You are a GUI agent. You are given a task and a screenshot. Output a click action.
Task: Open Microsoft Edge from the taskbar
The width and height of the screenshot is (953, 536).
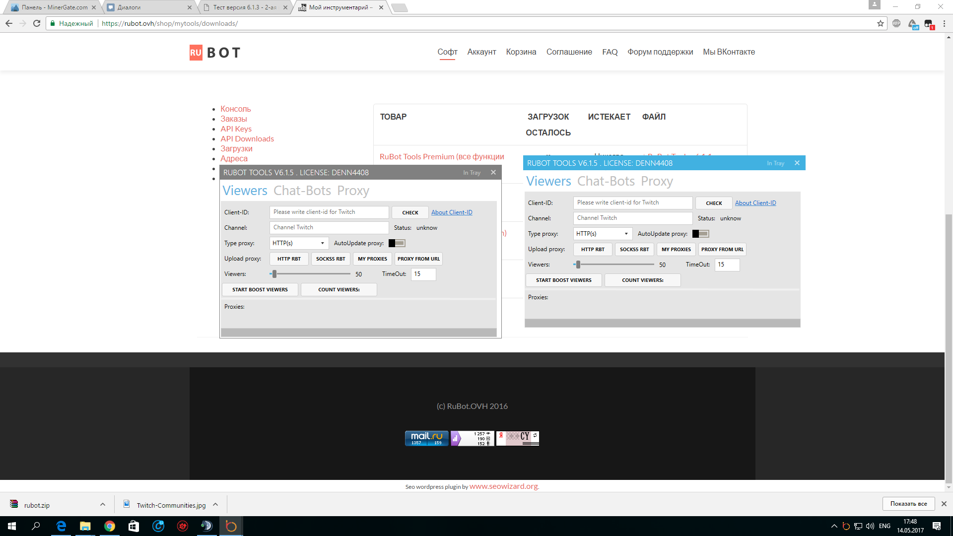click(x=61, y=526)
